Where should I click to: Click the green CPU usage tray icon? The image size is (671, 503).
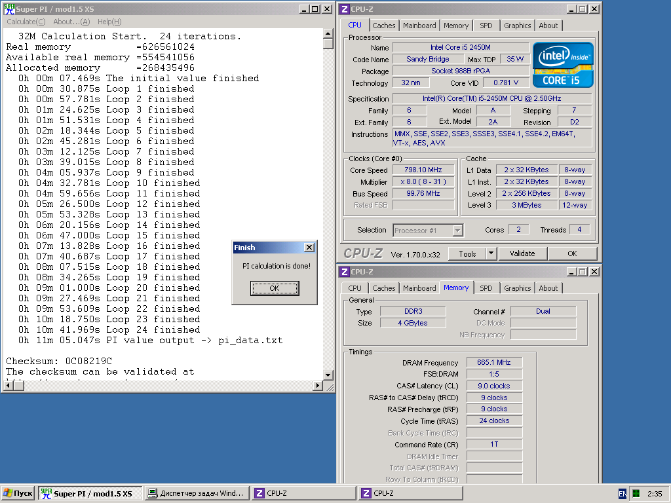pos(636,494)
